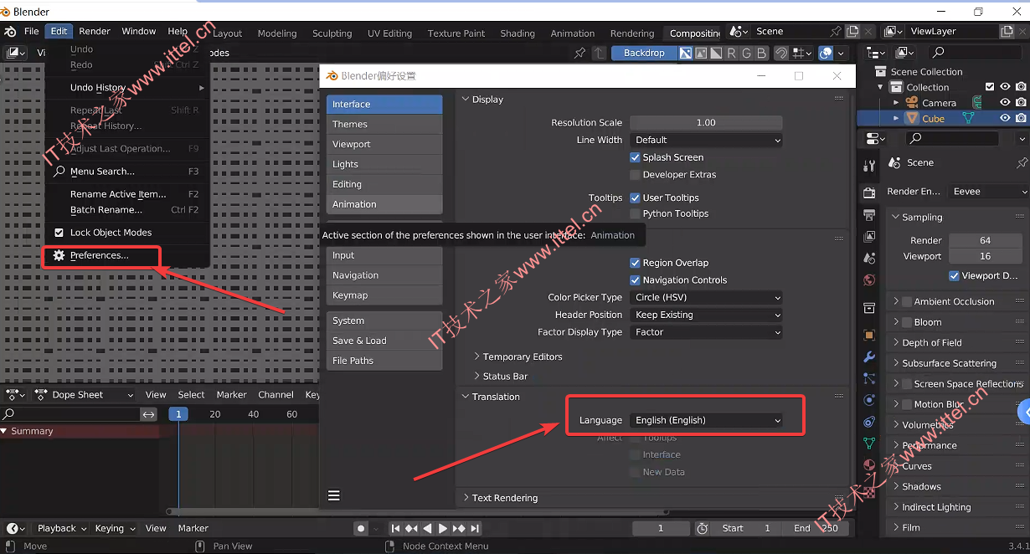Open the Tool properties tab icon
1030x554 pixels.
tap(869, 166)
